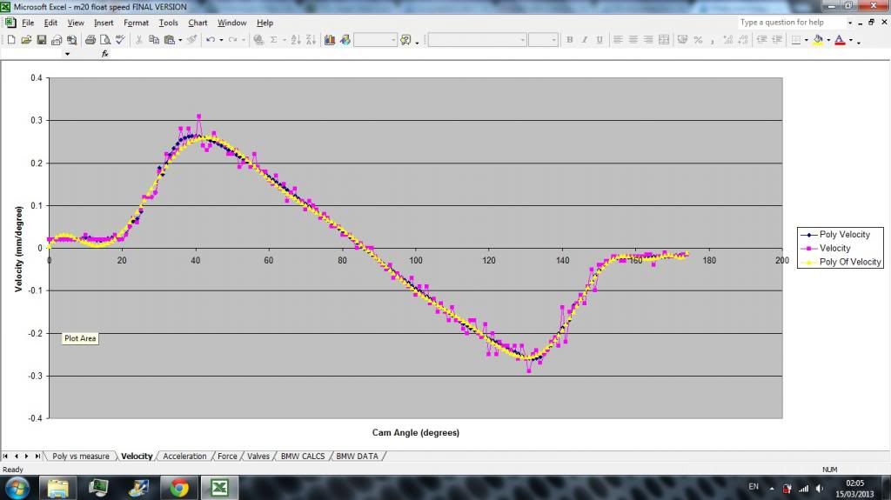Click the Print icon
Screen dimensions: 891x500
tap(90, 40)
